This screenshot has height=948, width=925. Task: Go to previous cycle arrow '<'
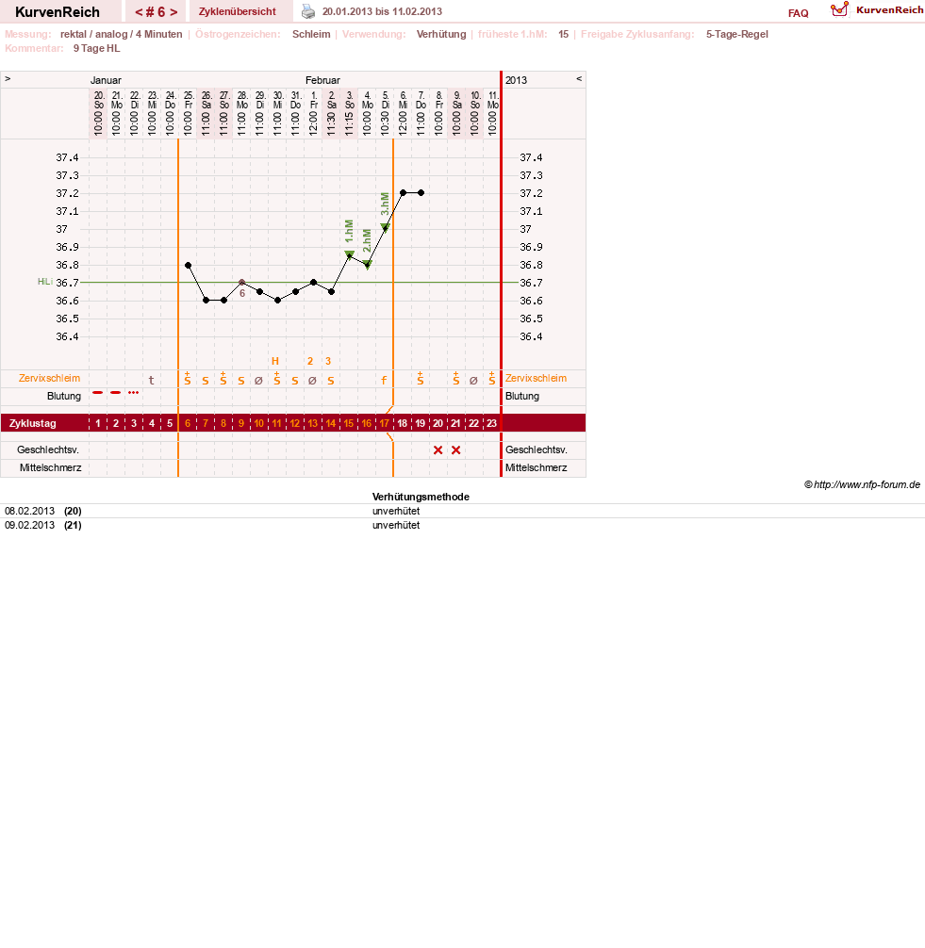click(x=139, y=12)
